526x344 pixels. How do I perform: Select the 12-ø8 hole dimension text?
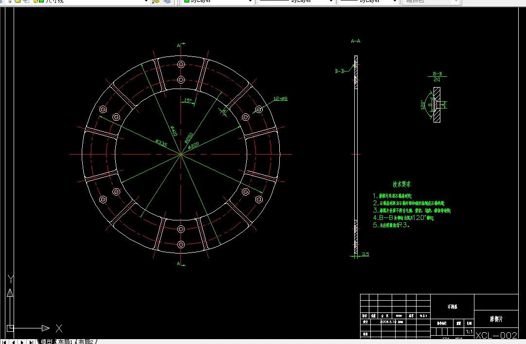tap(280, 99)
